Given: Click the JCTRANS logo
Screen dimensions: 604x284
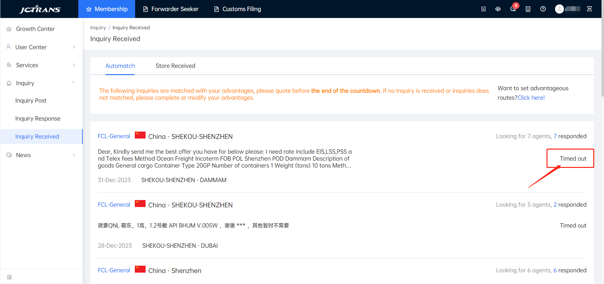Looking at the screenshot, I should point(40,9).
